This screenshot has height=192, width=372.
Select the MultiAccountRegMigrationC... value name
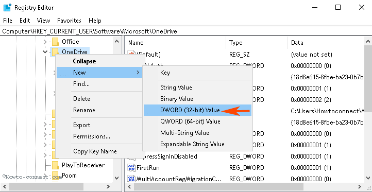coord(179,179)
